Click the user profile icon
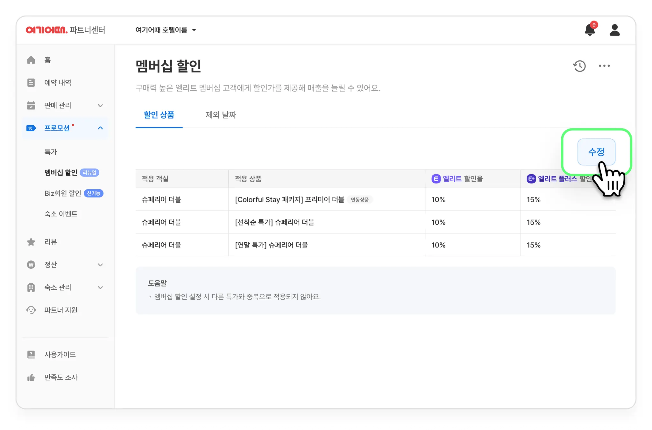This screenshot has height=430, width=652. [x=614, y=30]
